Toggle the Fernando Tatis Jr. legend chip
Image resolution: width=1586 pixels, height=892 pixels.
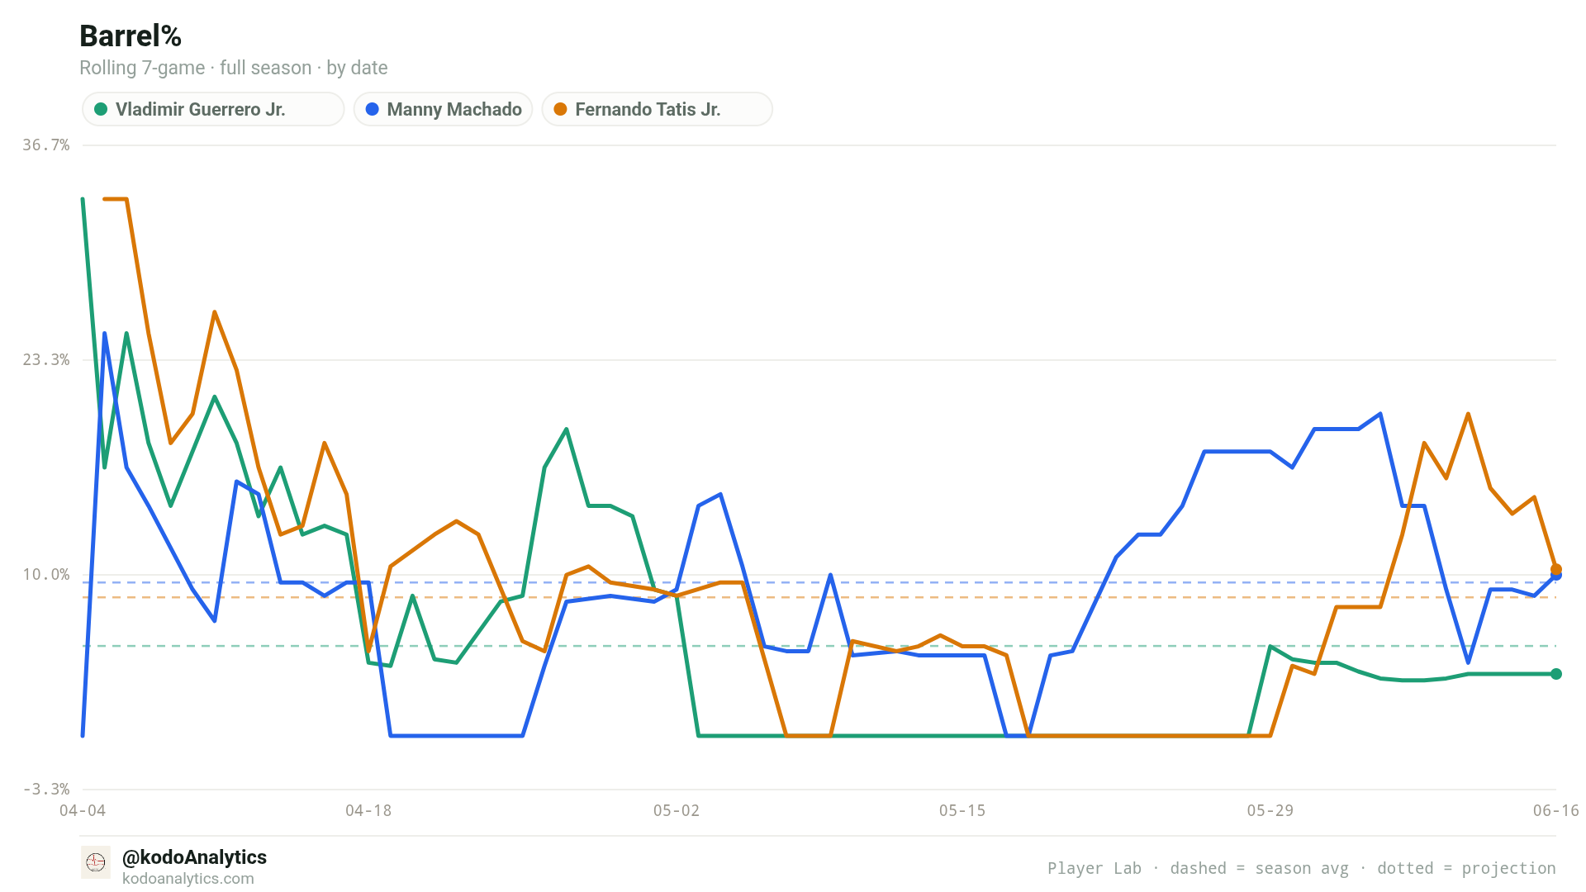658,109
